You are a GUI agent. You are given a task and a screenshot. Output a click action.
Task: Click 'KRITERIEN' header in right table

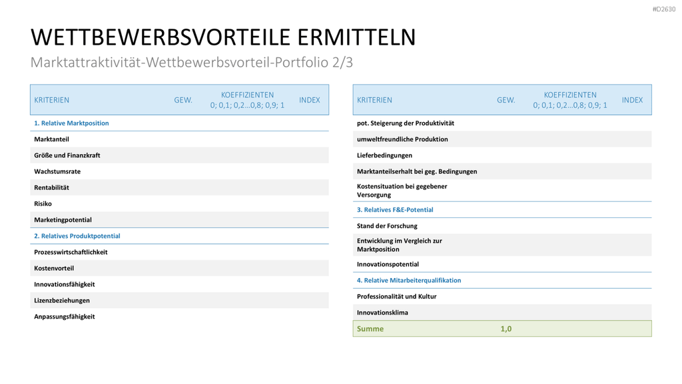point(374,100)
